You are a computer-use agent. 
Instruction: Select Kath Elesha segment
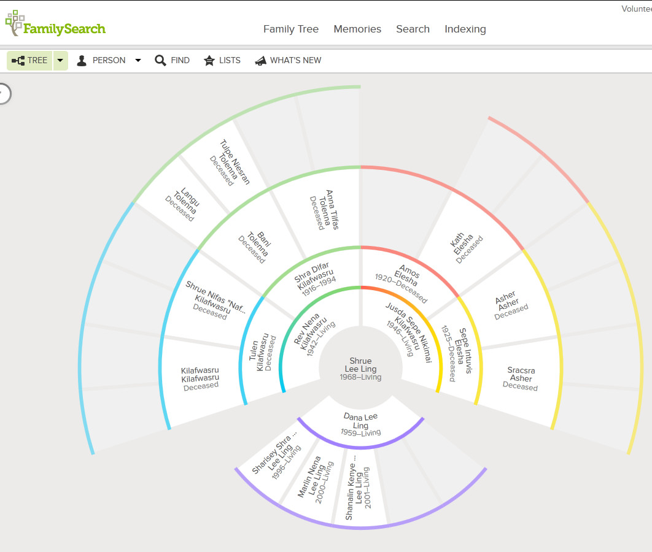pos(466,247)
